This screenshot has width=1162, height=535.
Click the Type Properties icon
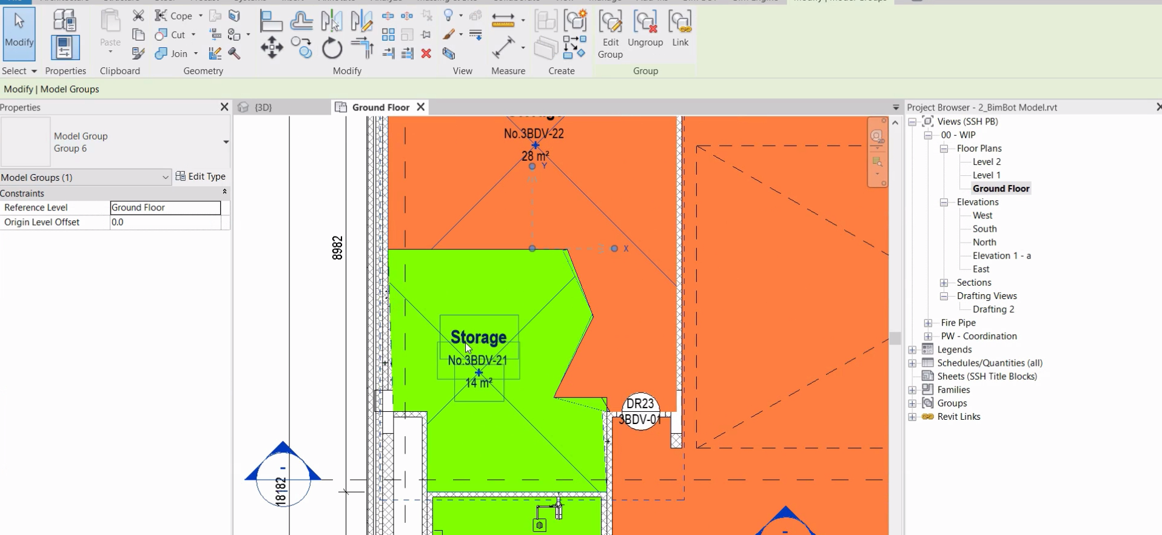(64, 21)
